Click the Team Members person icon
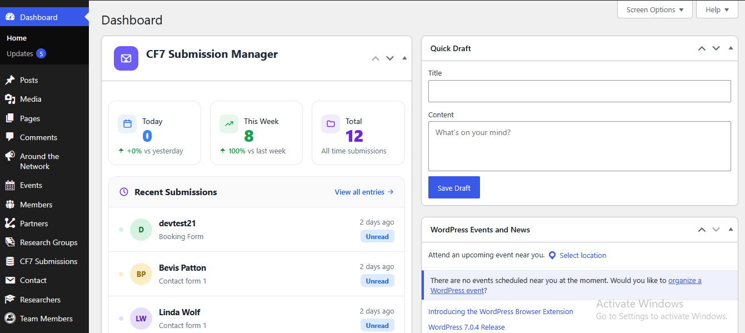745x333 pixels. (10, 319)
